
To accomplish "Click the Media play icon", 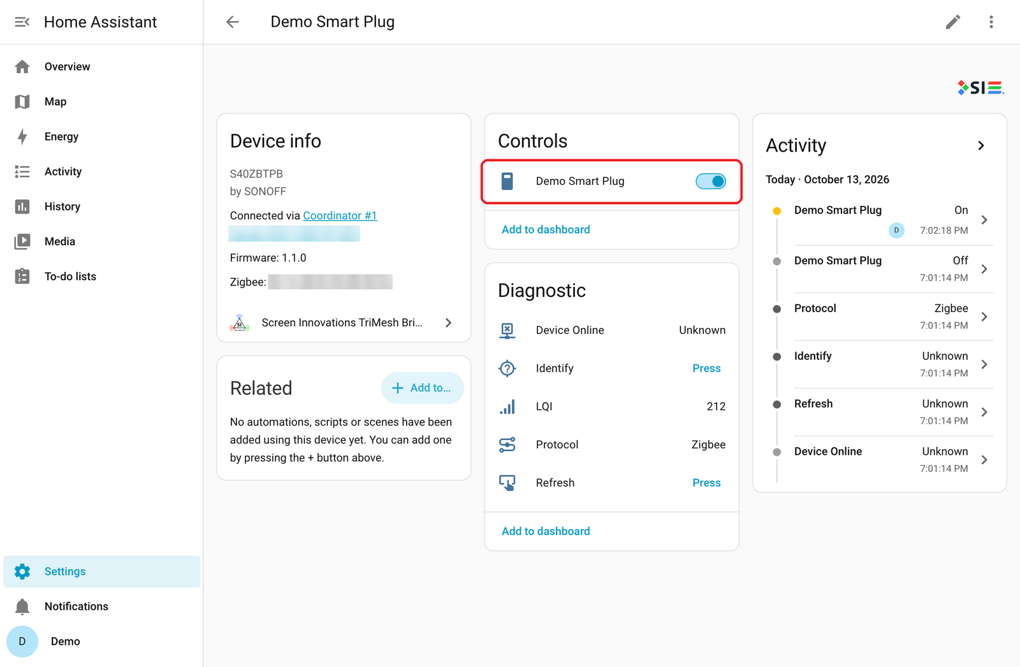I will click(22, 241).
